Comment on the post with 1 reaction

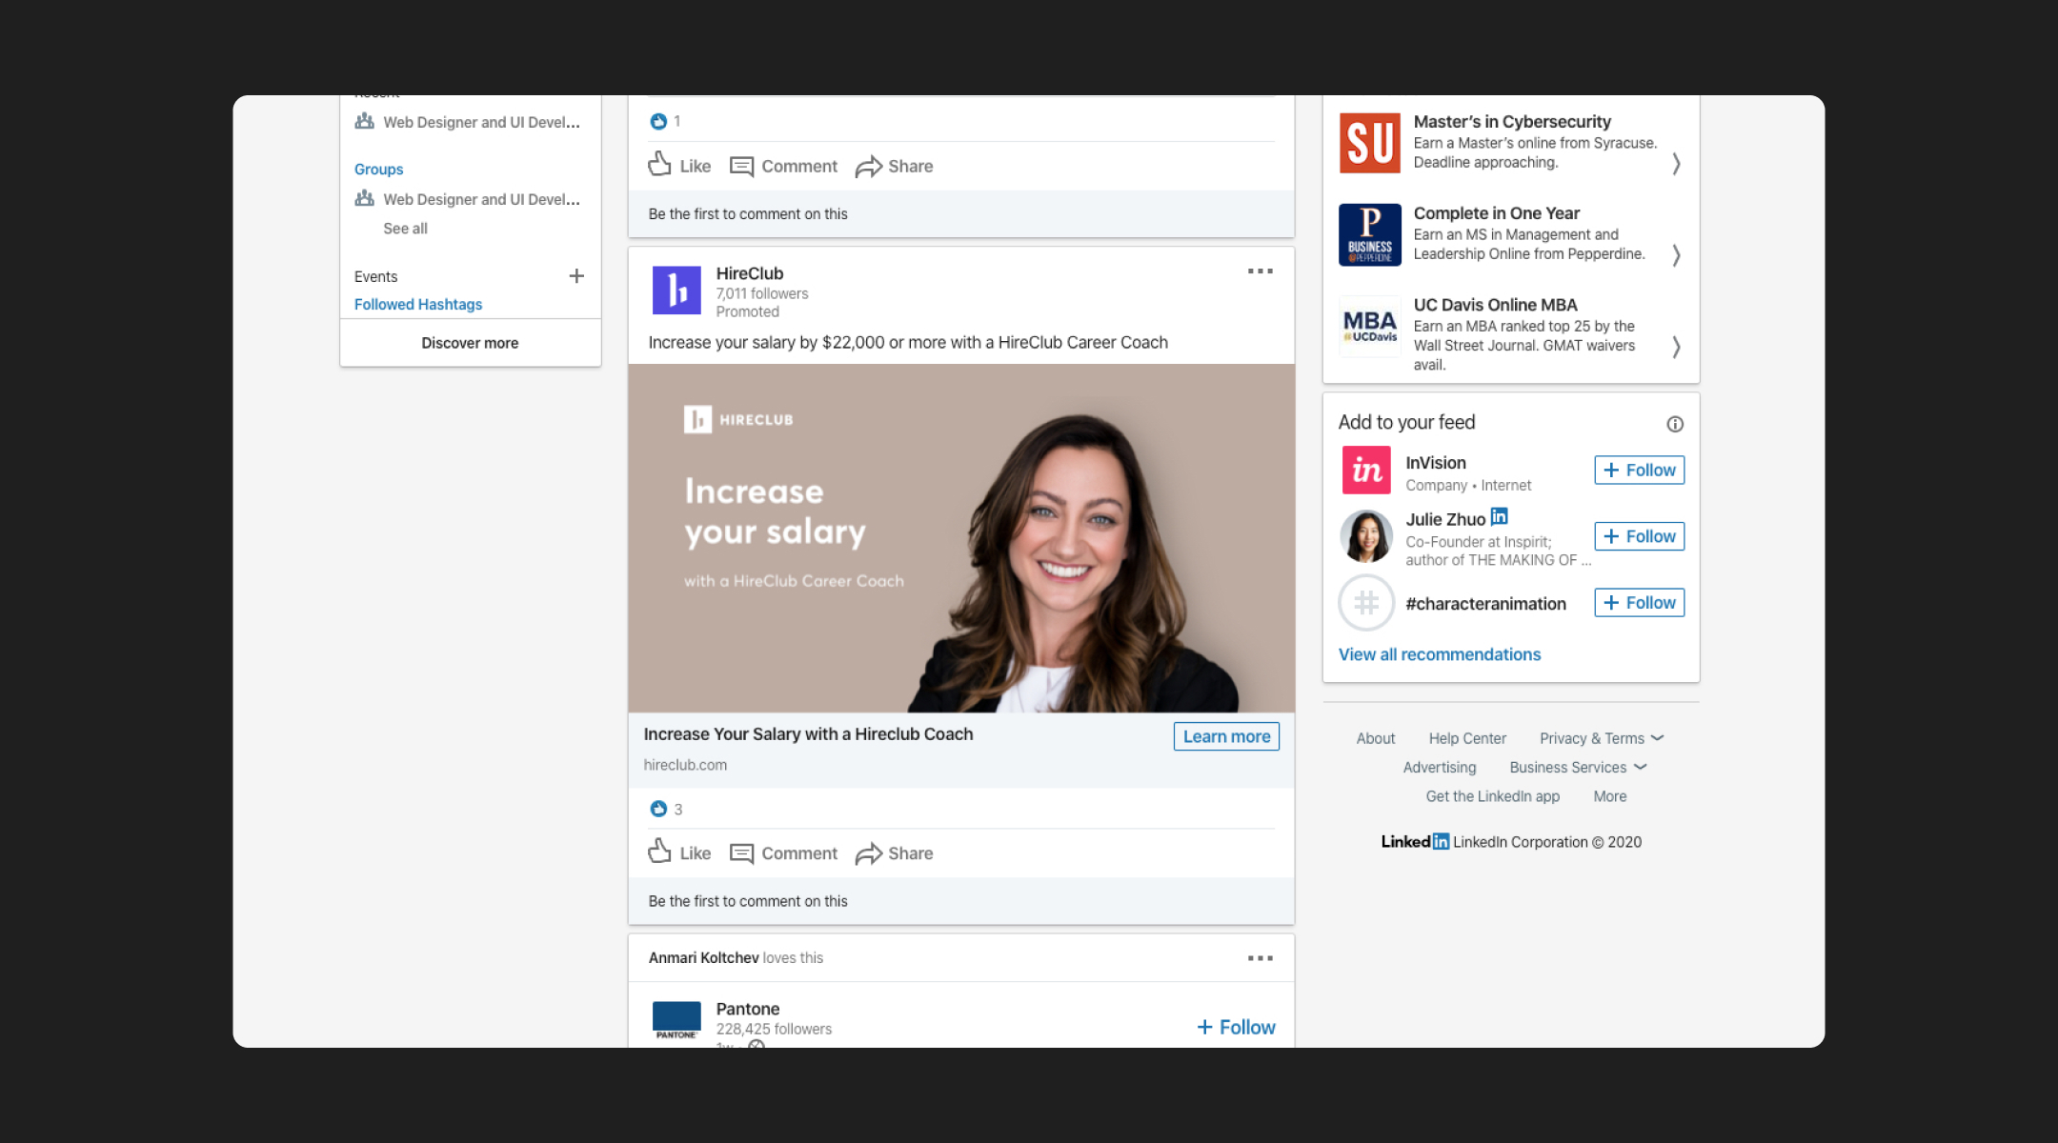(783, 166)
